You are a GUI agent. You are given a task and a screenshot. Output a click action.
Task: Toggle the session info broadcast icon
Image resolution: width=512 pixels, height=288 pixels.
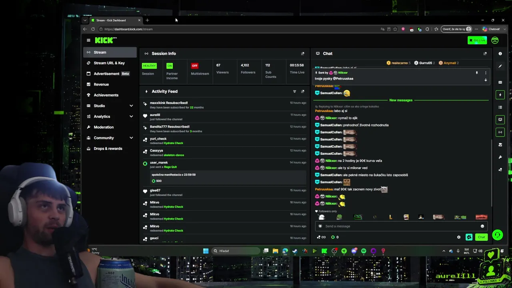[x=500, y=132]
